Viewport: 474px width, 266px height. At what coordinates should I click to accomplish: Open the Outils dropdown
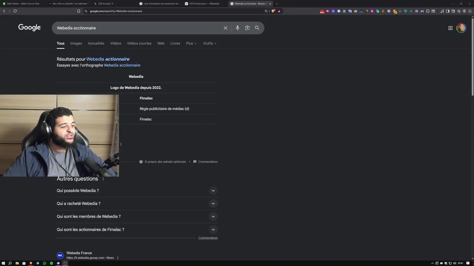210,43
